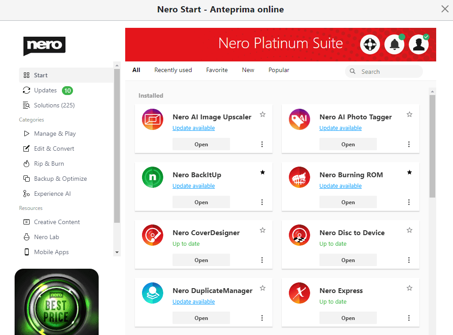Close the Nero Start window
453x335 pixels.
[445, 9]
